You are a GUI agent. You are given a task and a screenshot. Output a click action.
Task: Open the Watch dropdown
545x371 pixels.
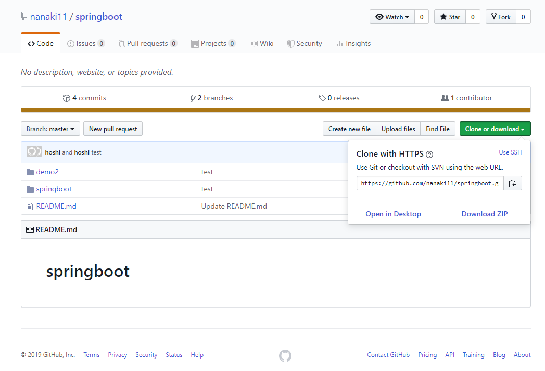pyautogui.click(x=392, y=17)
